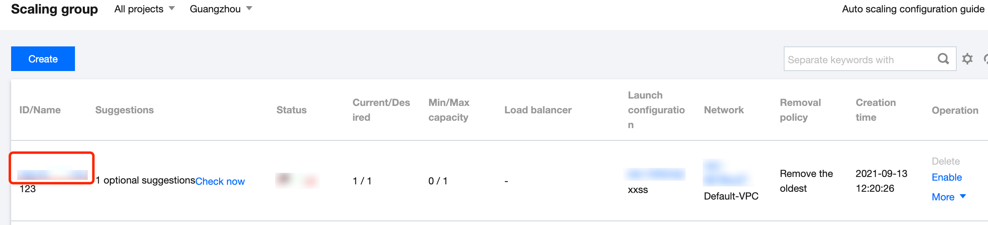Click the Delete operation link
This screenshot has width=988, height=225.
[946, 161]
